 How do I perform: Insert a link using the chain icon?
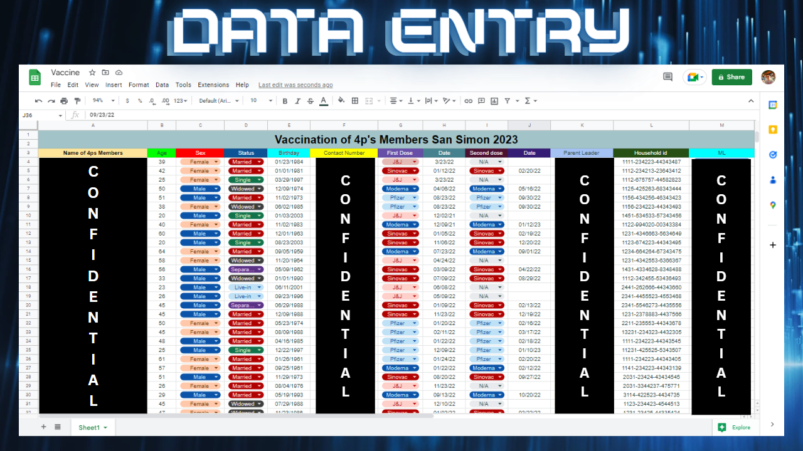pos(468,101)
